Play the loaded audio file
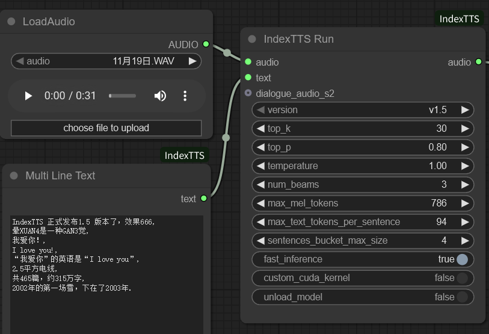489x334 pixels. coord(28,96)
